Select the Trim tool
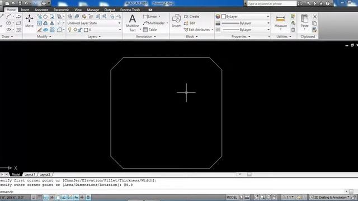Viewport: 358px width, 201px height. [x=59, y=23]
